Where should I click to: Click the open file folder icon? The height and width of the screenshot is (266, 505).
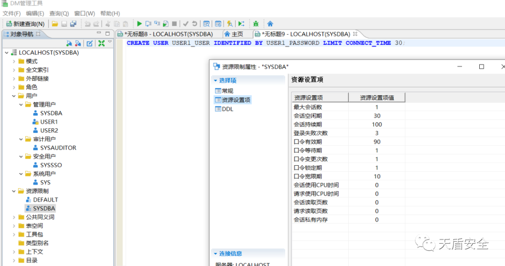pyautogui.click(x=55, y=24)
